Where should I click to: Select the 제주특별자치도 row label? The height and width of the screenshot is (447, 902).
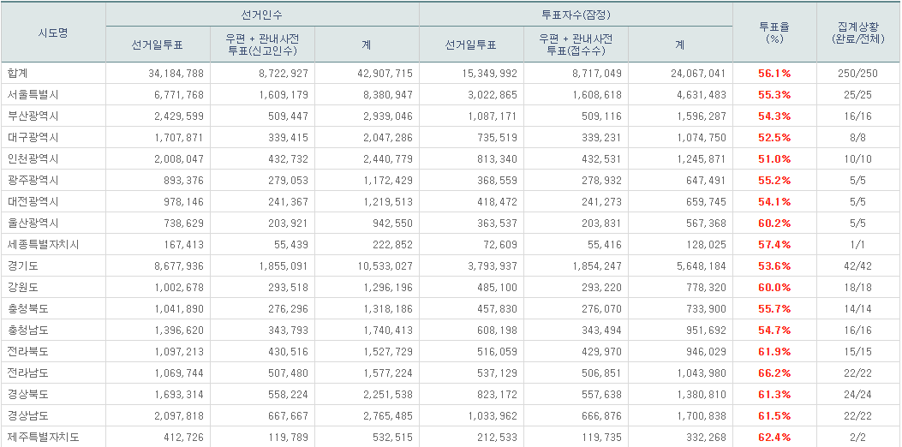click(x=41, y=438)
